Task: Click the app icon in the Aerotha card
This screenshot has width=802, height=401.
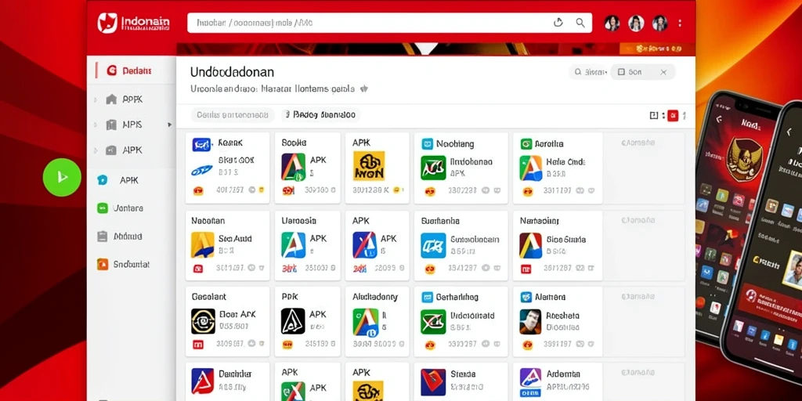Action: pos(531,168)
